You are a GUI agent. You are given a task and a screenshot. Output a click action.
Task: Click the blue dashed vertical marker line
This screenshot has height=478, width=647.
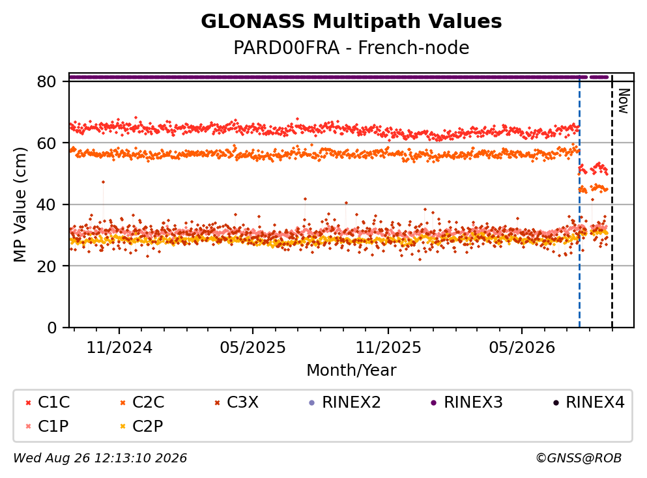point(579,202)
